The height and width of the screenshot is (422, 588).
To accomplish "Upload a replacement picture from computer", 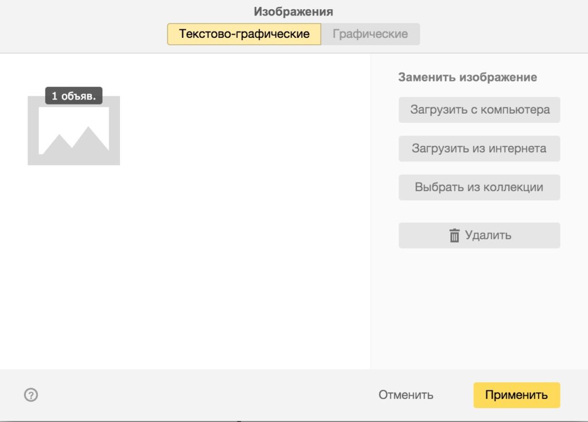I will coord(479,110).
